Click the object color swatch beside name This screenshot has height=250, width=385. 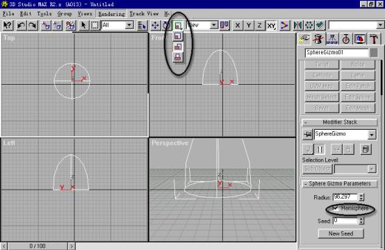[374, 53]
